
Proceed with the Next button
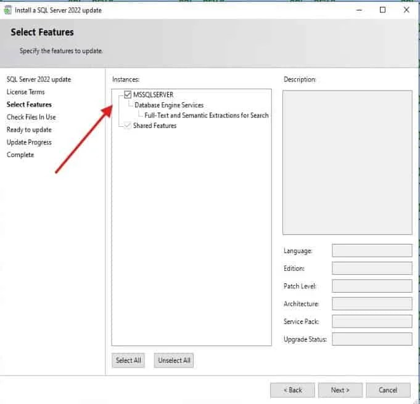pyautogui.click(x=340, y=390)
